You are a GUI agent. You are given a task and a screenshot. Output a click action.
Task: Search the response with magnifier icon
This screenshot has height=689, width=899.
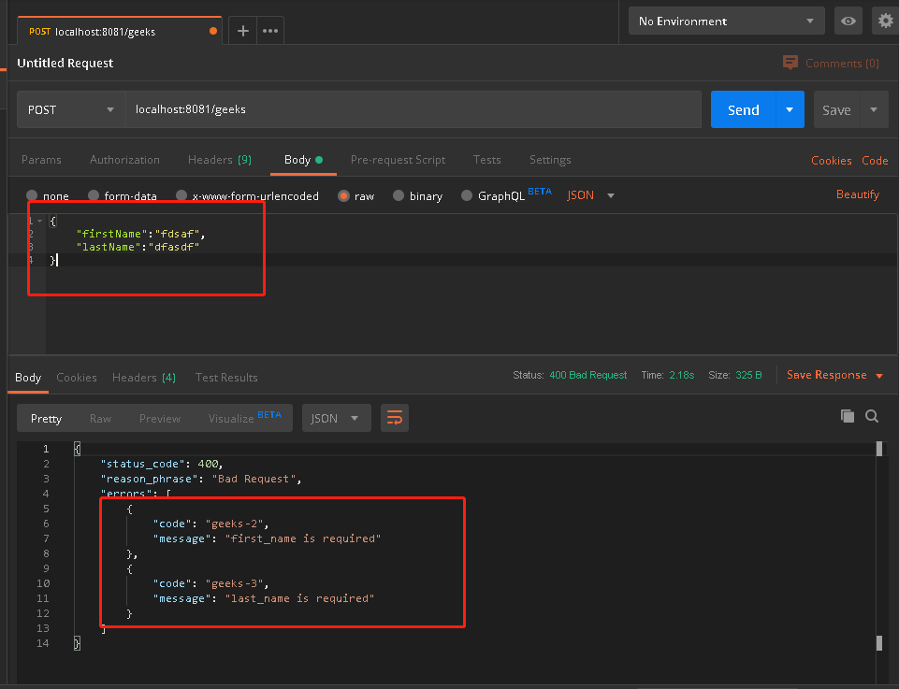coord(872,416)
